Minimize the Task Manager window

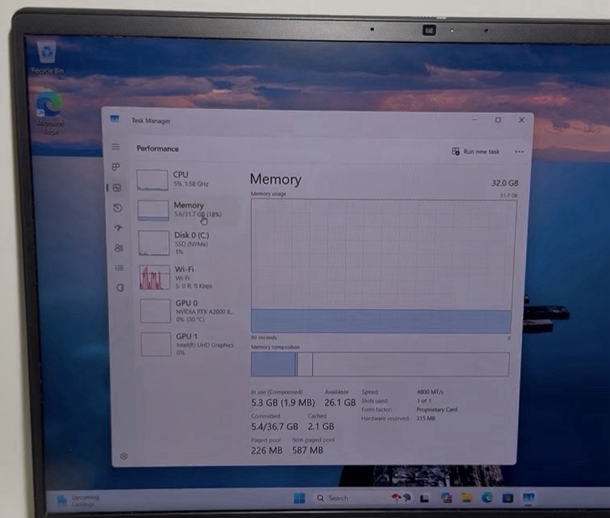pyautogui.click(x=474, y=120)
